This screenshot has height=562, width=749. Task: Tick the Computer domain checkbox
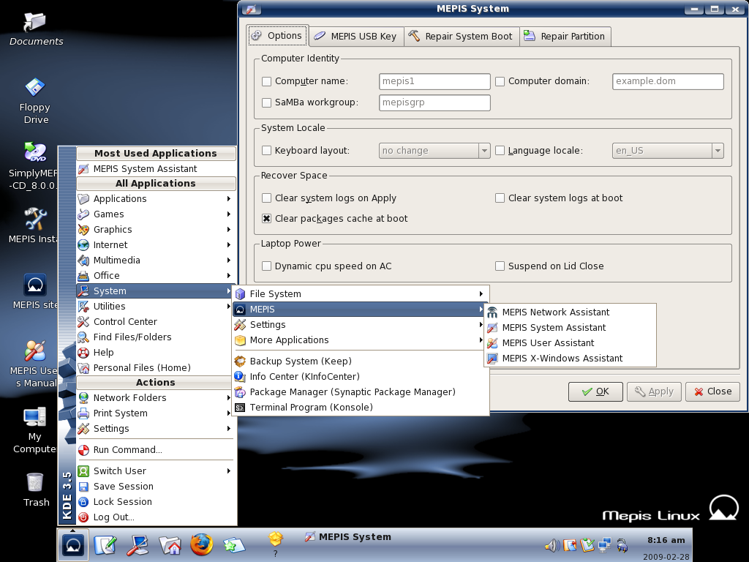pyautogui.click(x=500, y=82)
